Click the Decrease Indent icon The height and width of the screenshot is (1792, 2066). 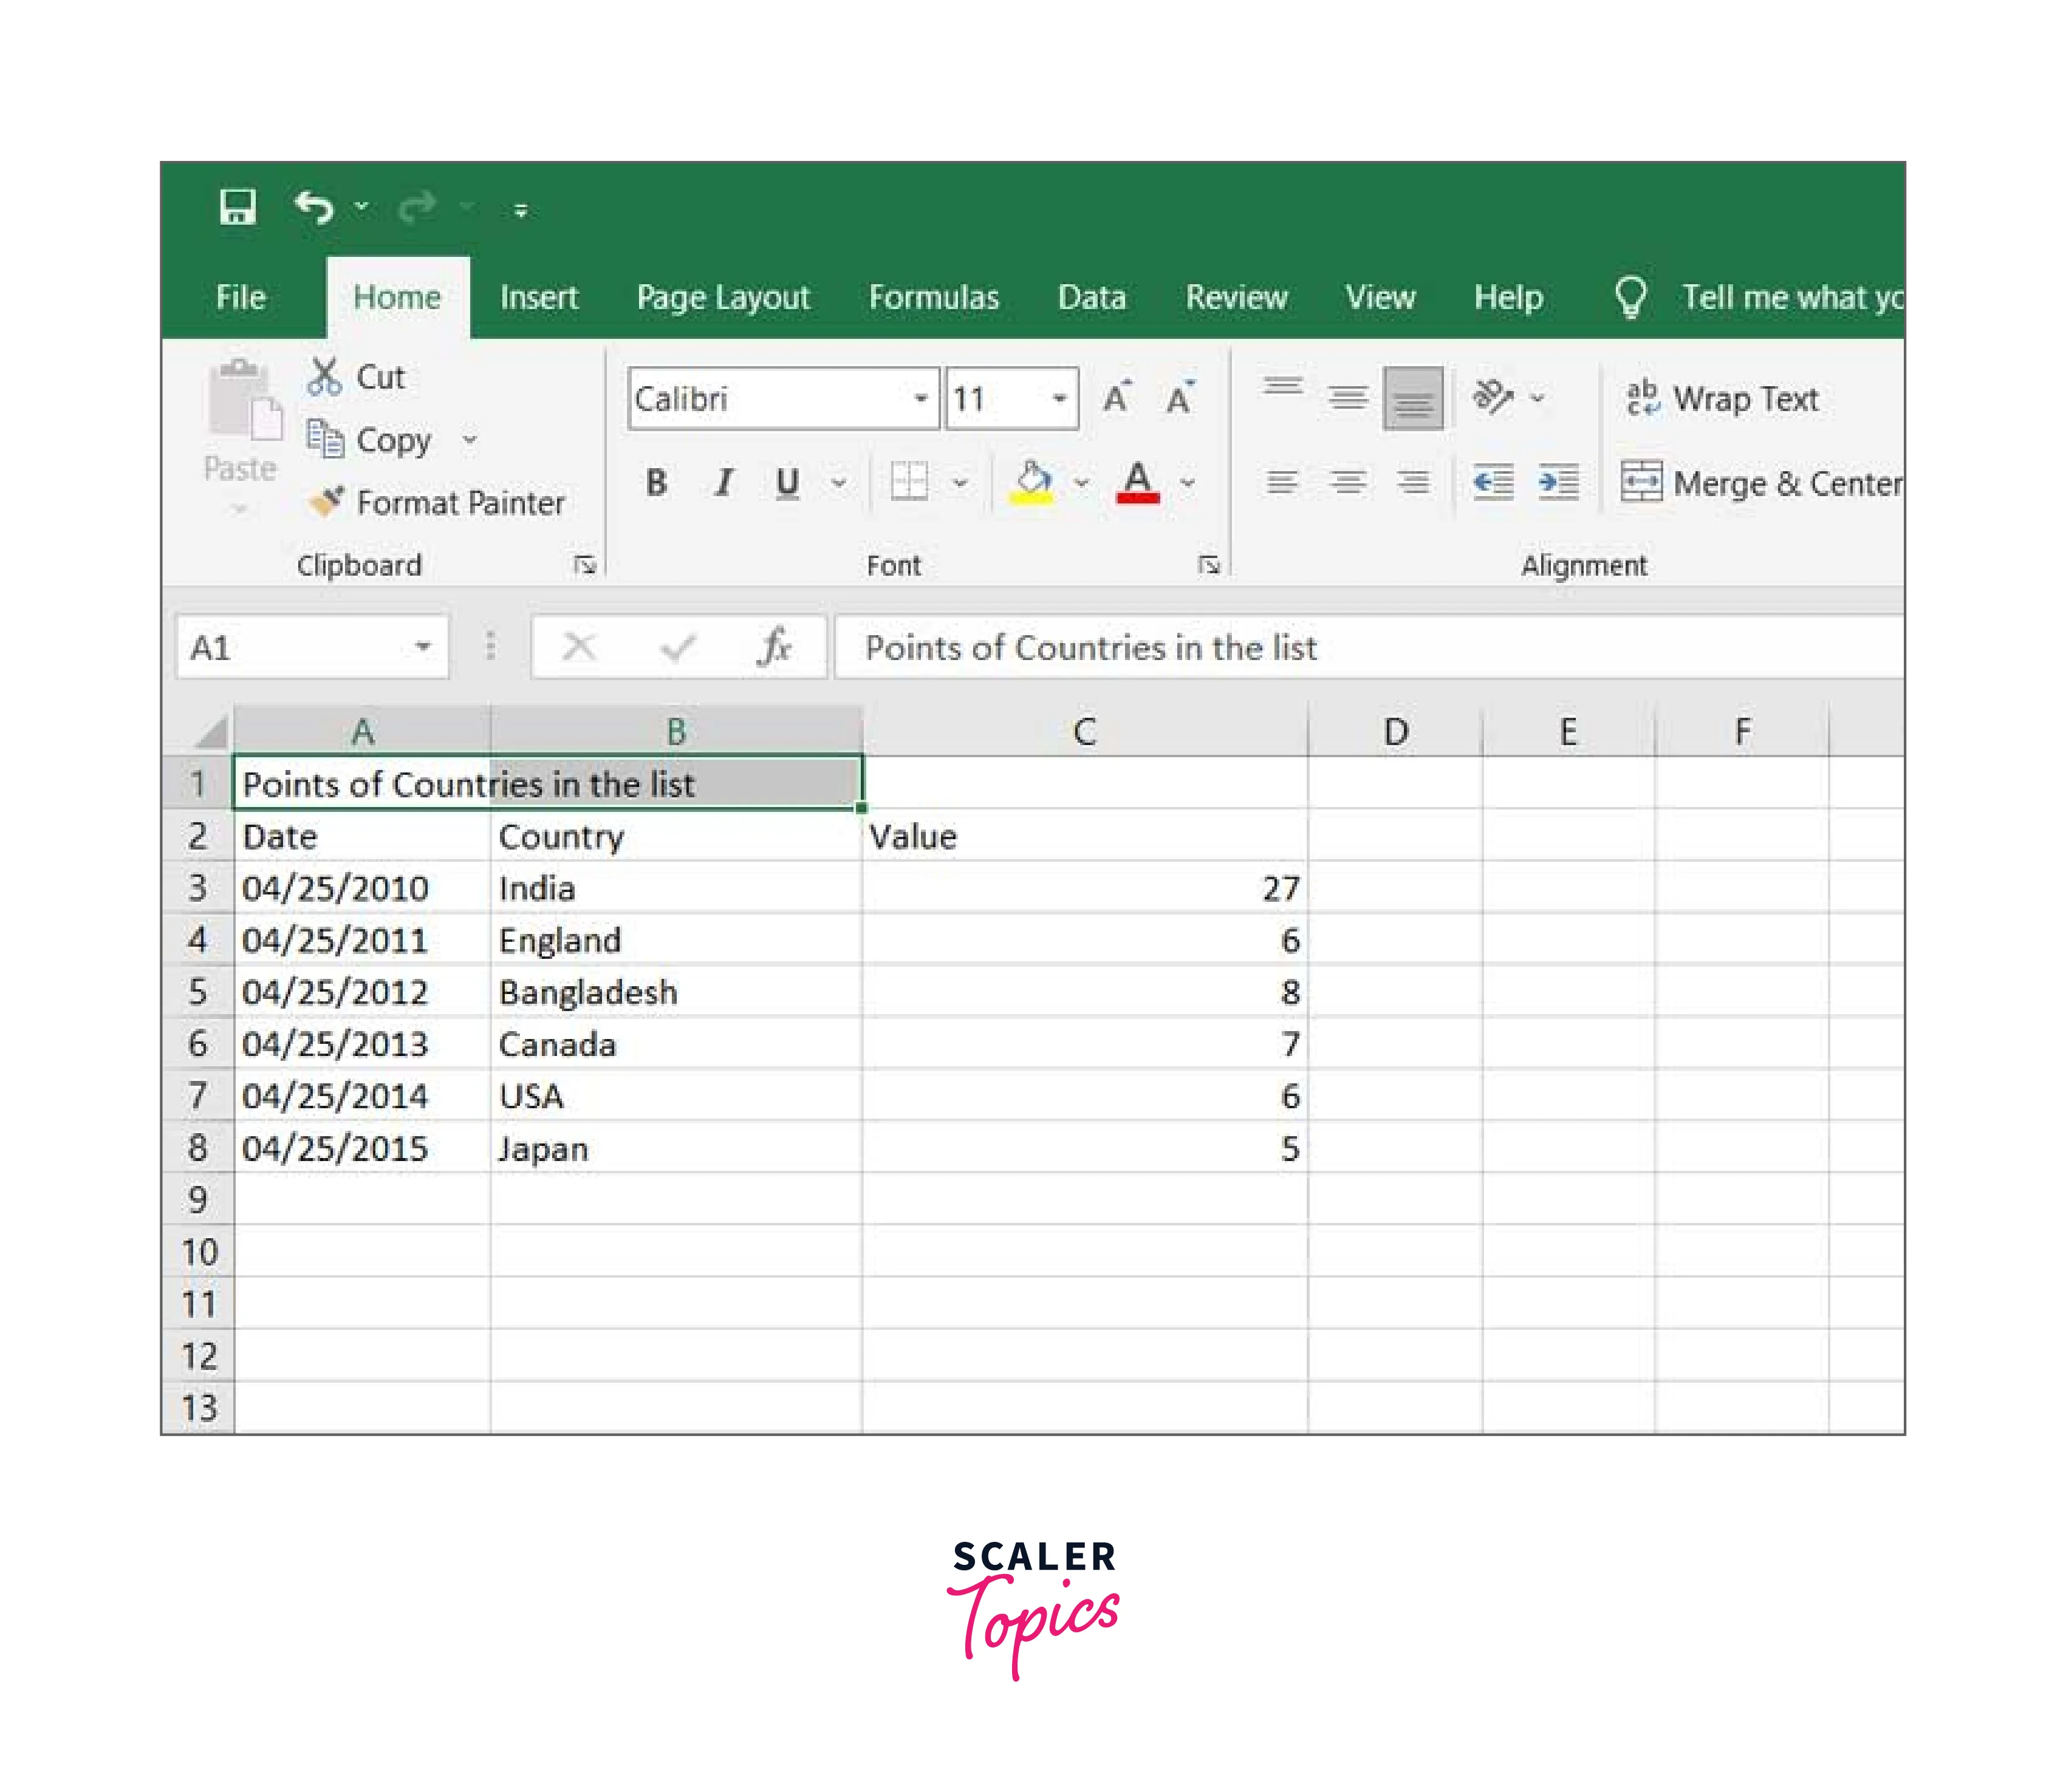click(x=1493, y=483)
